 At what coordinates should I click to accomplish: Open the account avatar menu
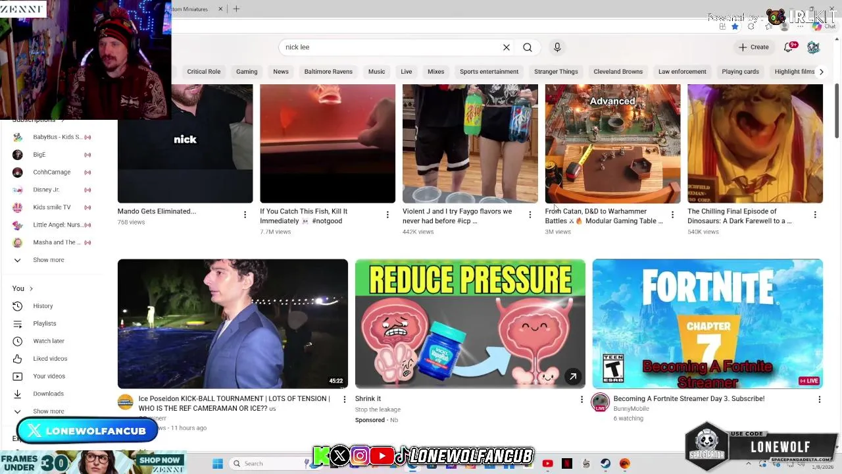pos(813,47)
